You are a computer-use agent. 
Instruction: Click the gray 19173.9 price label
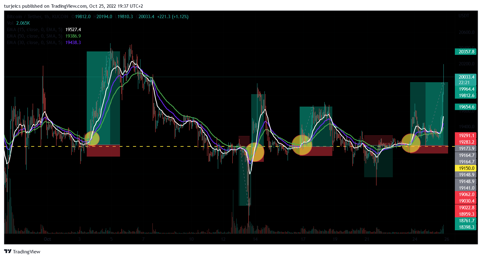tap(466, 149)
